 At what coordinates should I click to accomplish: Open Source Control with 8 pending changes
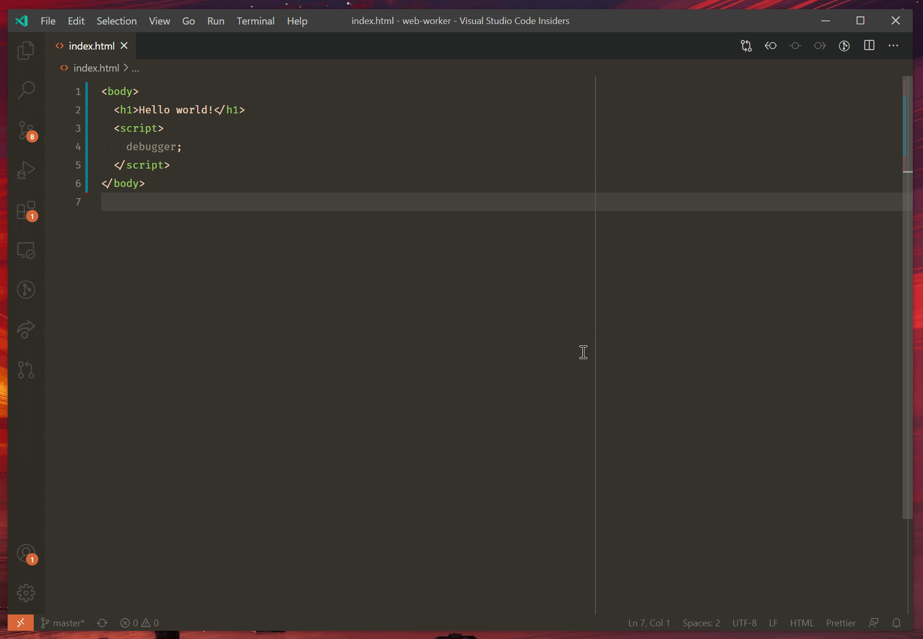[26, 131]
